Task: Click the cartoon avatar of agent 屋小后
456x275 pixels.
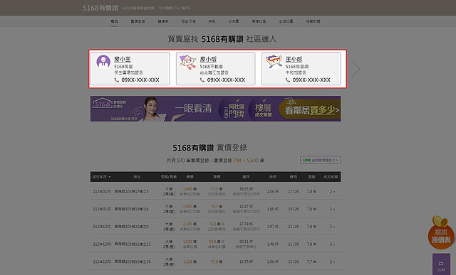Action: (188, 62)
